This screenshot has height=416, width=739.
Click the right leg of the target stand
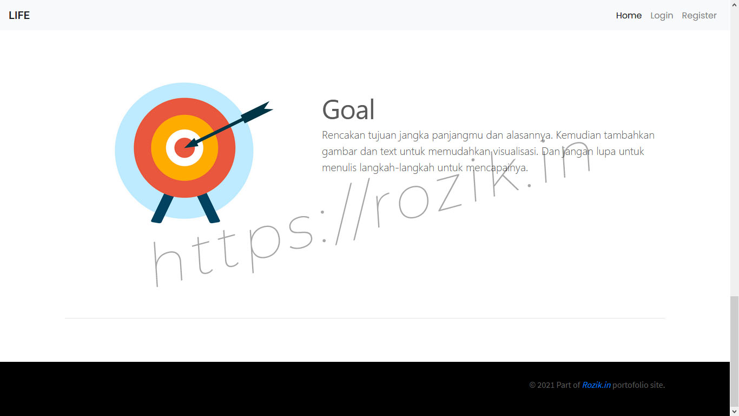(209, 209)
